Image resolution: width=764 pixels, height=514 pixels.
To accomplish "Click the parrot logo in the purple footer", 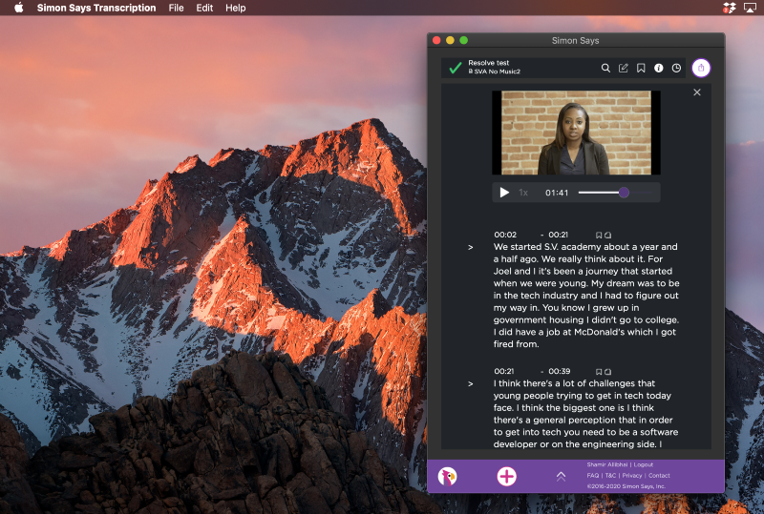I will tap(447, 476).
